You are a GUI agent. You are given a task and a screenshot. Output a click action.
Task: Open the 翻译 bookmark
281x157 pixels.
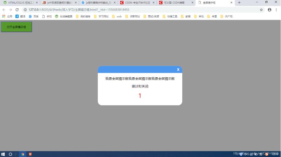pos(20,16)
